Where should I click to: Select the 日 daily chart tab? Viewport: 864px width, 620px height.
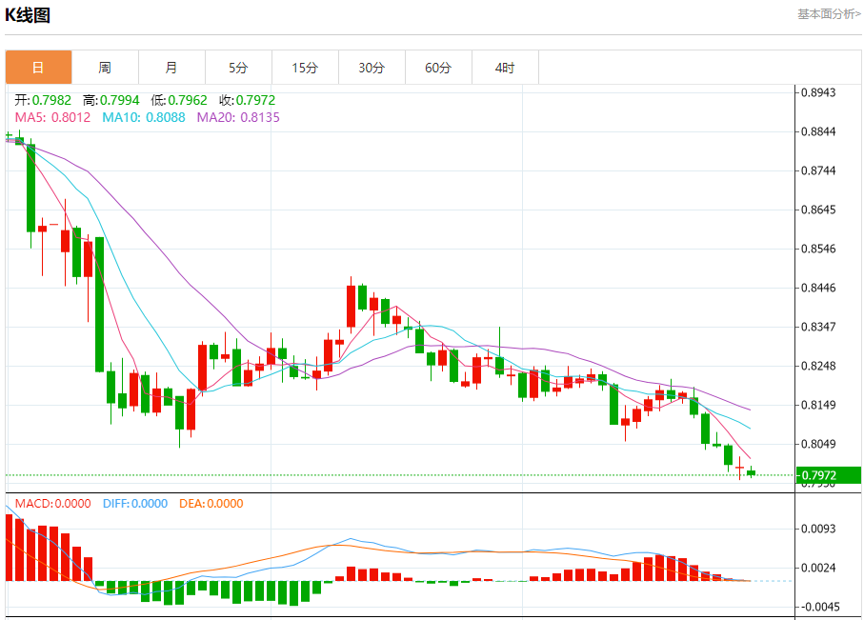38,68
